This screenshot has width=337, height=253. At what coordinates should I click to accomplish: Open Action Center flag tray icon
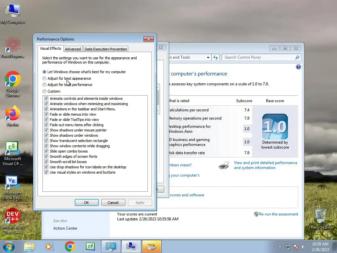click(x=296, y=247)
